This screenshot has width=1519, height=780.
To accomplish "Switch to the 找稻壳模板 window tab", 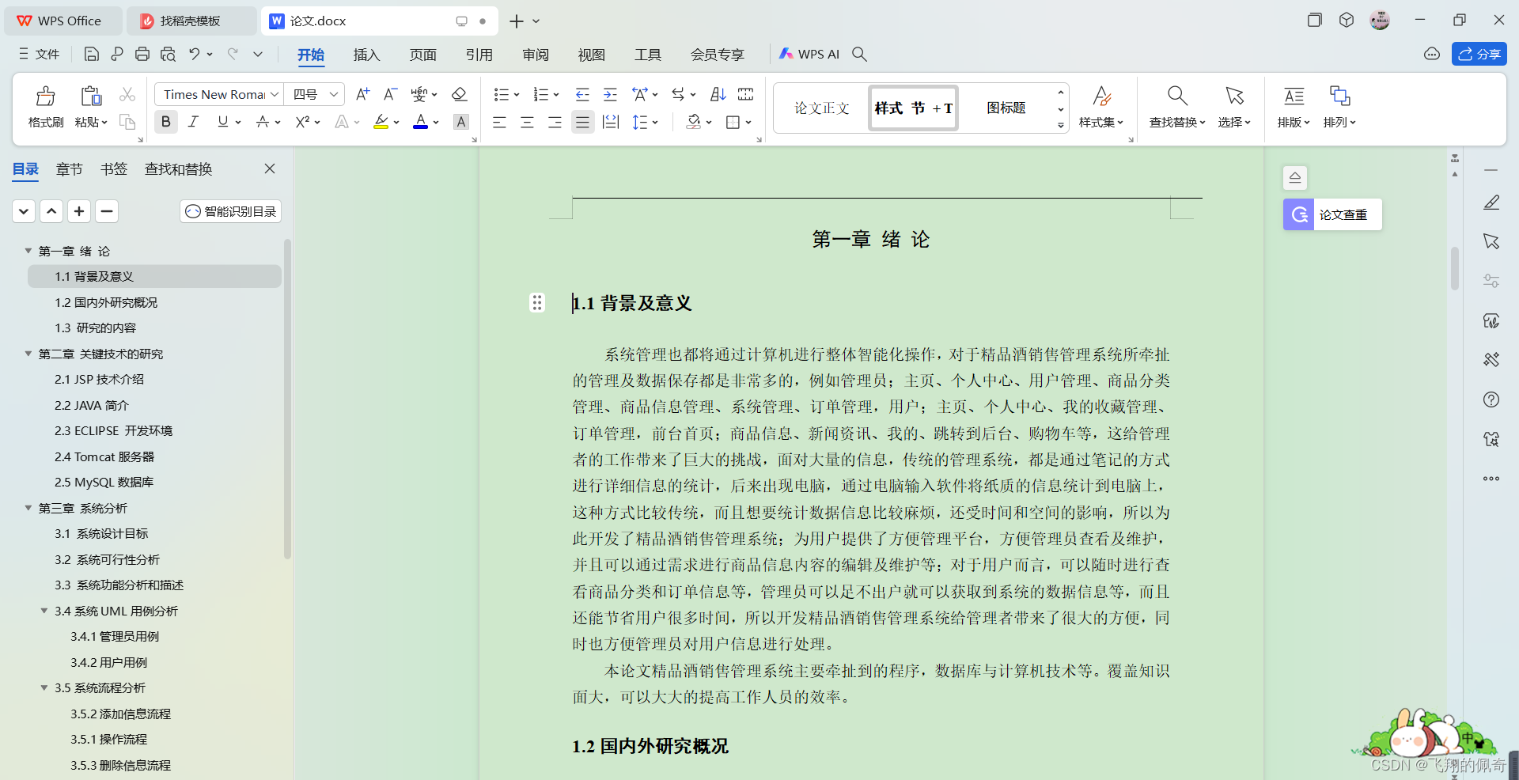I will pyautogui.click(x=191, y=21).
